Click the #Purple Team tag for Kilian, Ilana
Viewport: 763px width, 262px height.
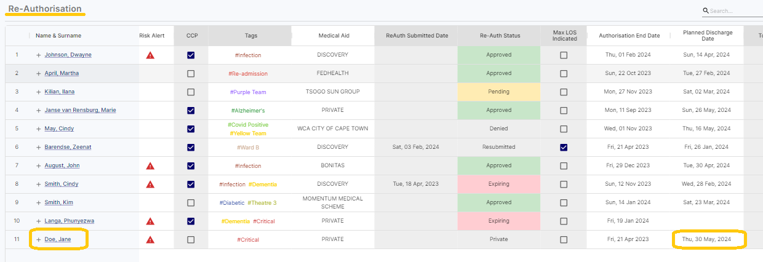click(248, 92)
